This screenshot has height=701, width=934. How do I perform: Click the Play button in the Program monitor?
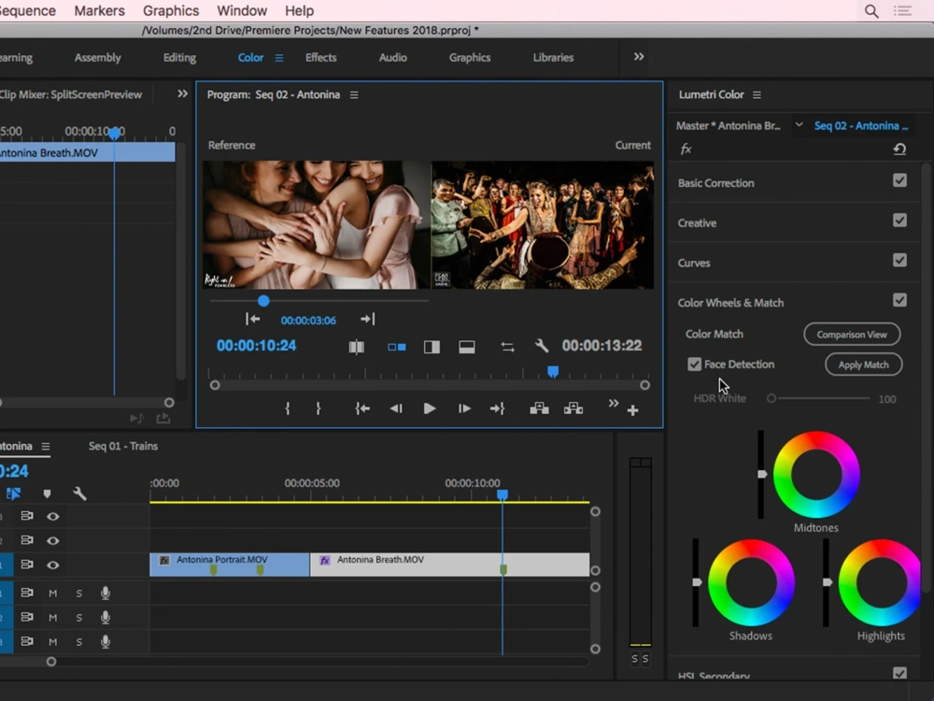pos(429,408)
